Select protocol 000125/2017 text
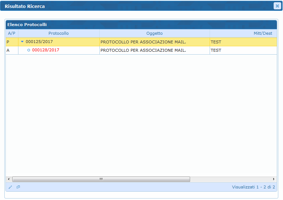The image size is (283, 200). [x=39, y=42]
